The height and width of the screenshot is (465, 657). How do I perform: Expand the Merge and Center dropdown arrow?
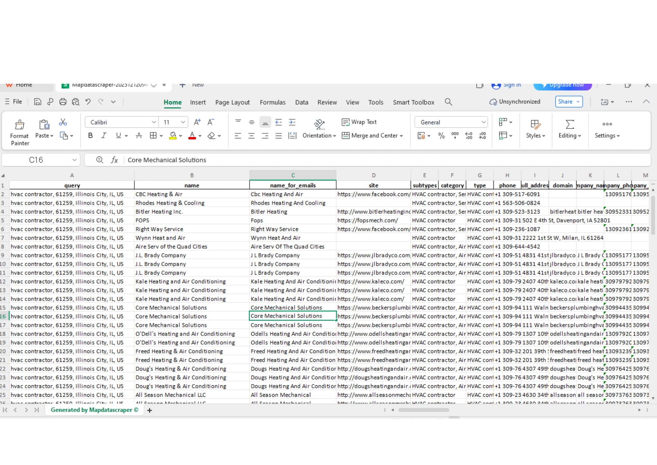[x=402, y=136]
